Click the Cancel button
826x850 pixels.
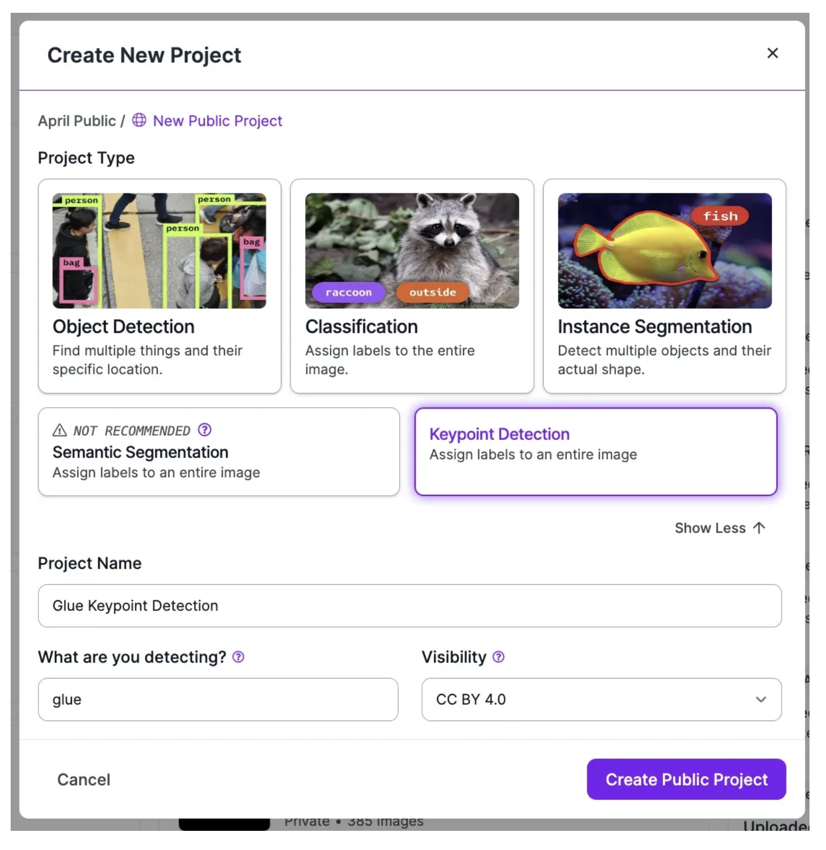click(x=84, y=780)
